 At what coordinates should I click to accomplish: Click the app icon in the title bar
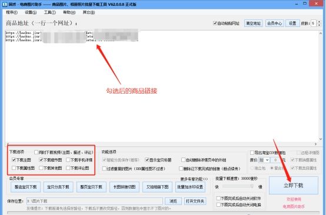[5, 4]
